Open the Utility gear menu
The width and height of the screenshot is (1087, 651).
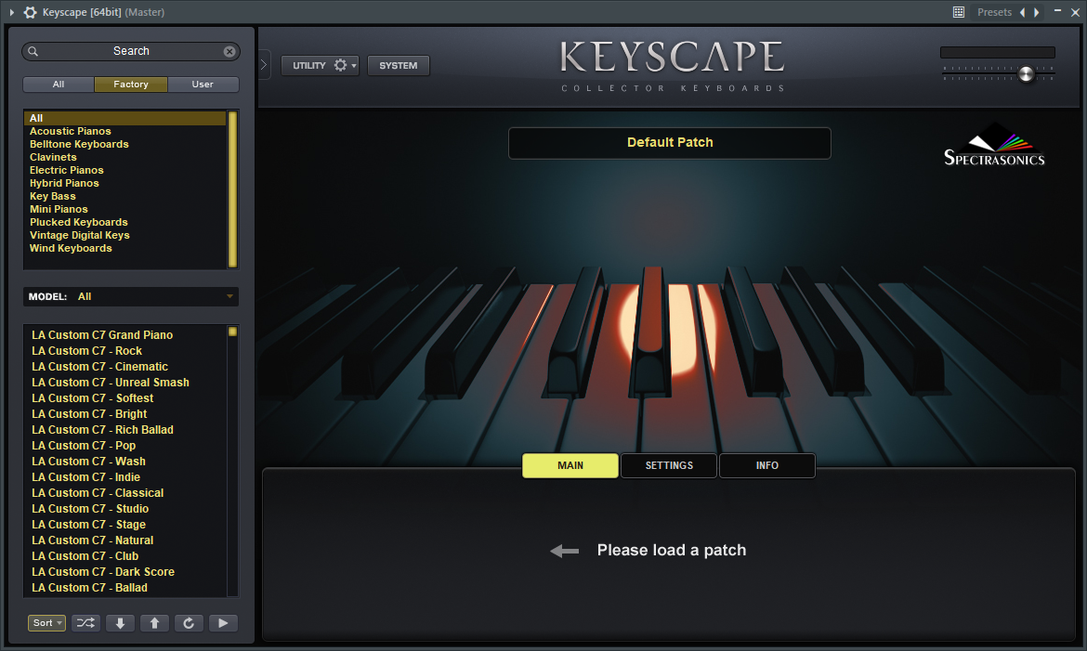coord(340,65)
